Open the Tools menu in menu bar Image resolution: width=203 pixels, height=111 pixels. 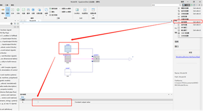click(x=7, y=5)
